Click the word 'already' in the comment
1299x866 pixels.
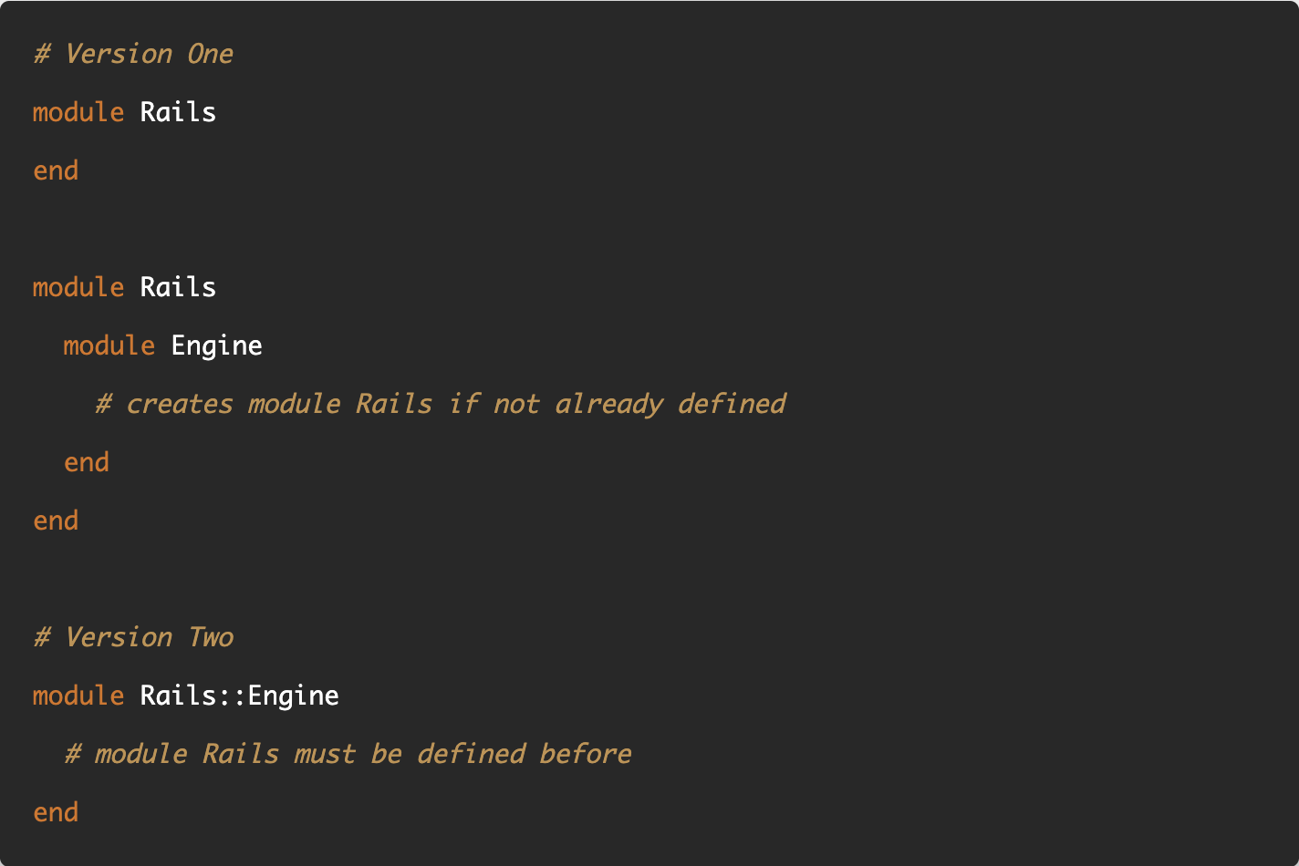(x=608, y=404)
